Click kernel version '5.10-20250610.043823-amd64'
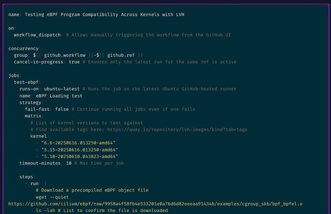 point(80,156)
